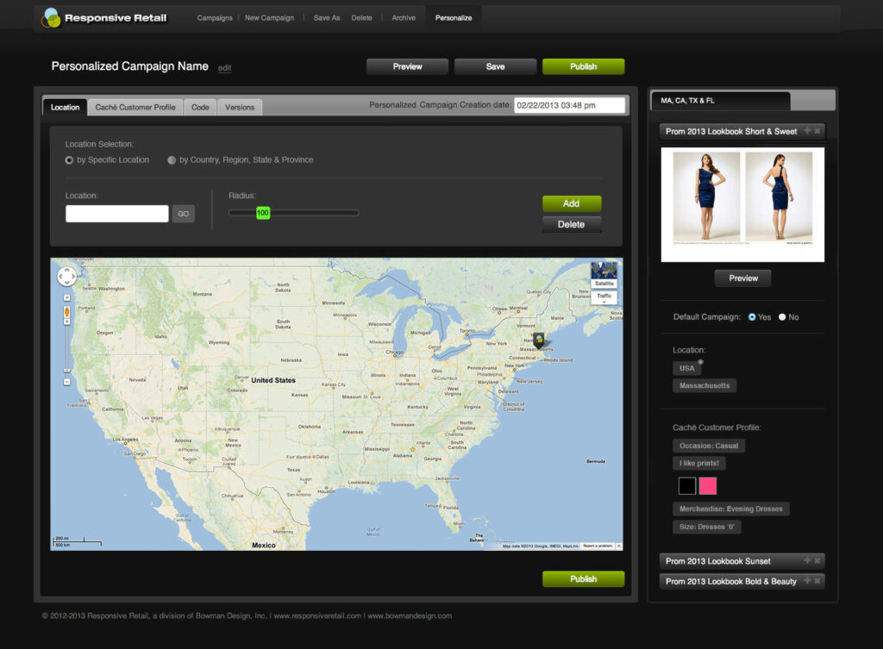Click the 'Occasion: Casual' profile tag

(709, 446)
